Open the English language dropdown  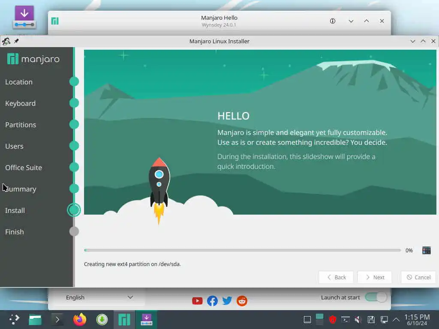click(99, 297)
